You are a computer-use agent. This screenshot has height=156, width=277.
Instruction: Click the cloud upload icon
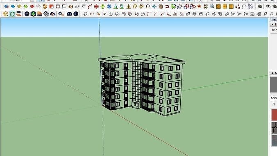52,14
